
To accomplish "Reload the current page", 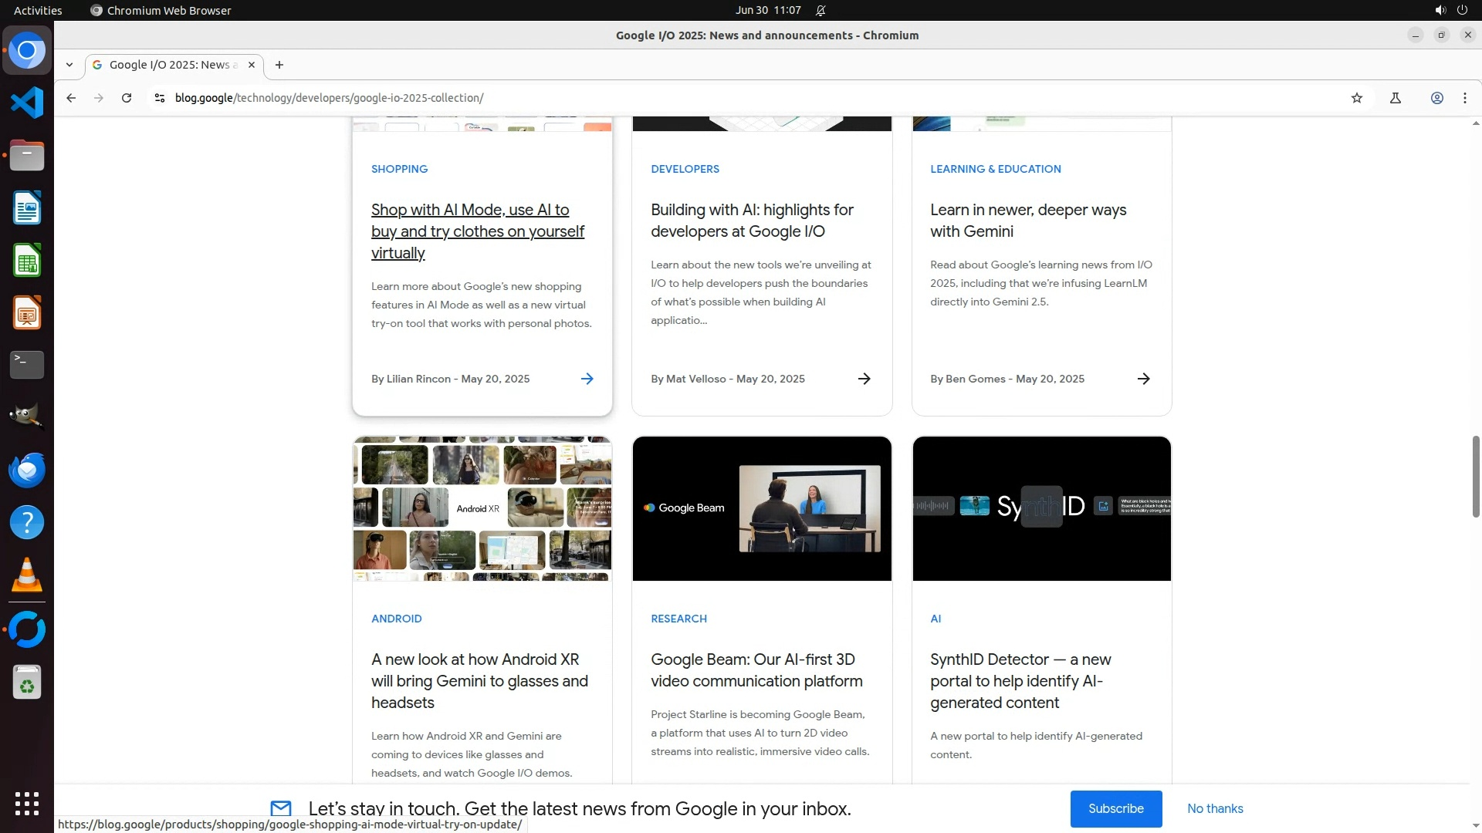I will click(127, 98).
